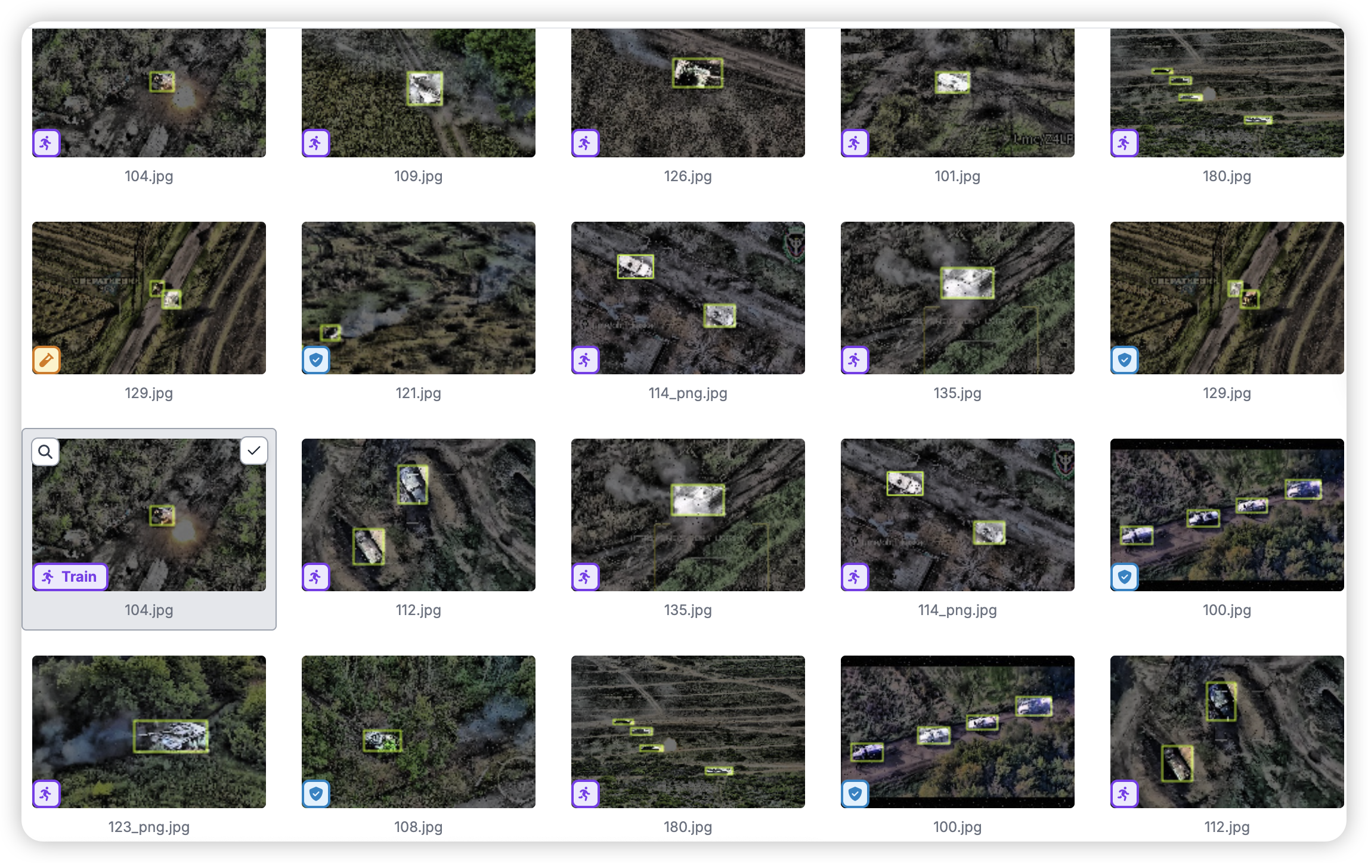Click purple runner badge on 109.jpg
Screen dimensions: 1368x863
click(x=316, y=143)
